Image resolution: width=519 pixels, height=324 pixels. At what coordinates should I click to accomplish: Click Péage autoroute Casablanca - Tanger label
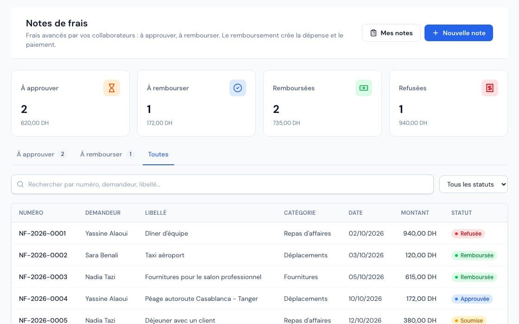[x=201, y=299]
